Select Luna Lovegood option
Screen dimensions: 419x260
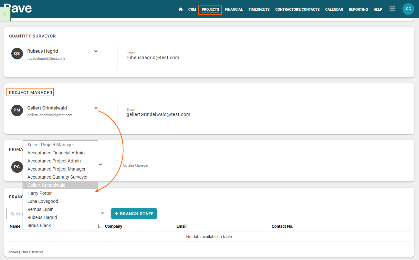(x=60, y=201)
